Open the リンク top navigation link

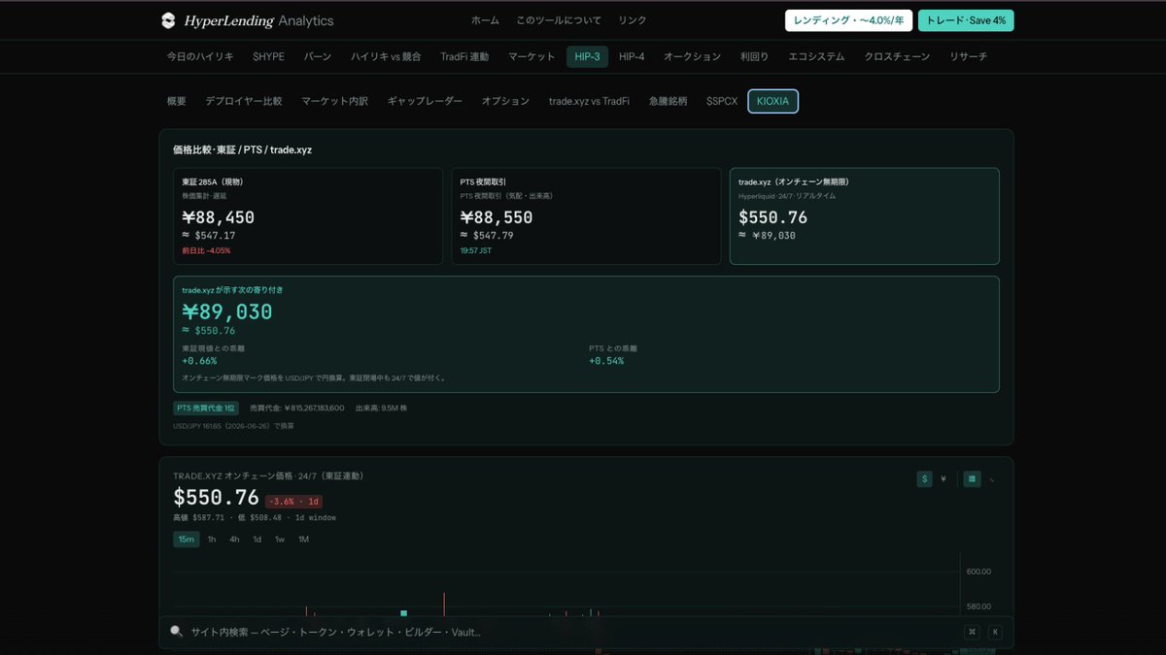pyautogui.click(x=633, y=20)
